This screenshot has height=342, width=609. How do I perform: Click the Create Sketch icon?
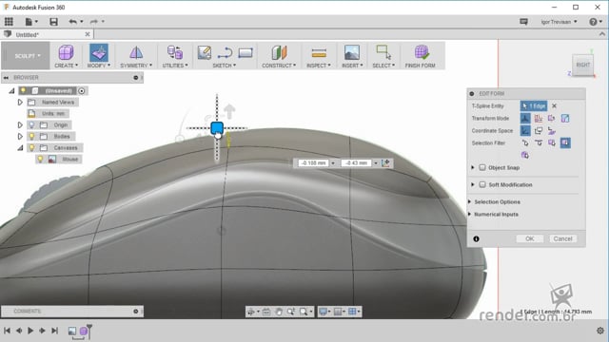coord(205,53)
